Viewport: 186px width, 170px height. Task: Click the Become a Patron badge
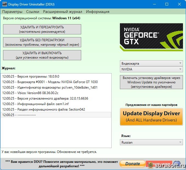pos(159,164)
